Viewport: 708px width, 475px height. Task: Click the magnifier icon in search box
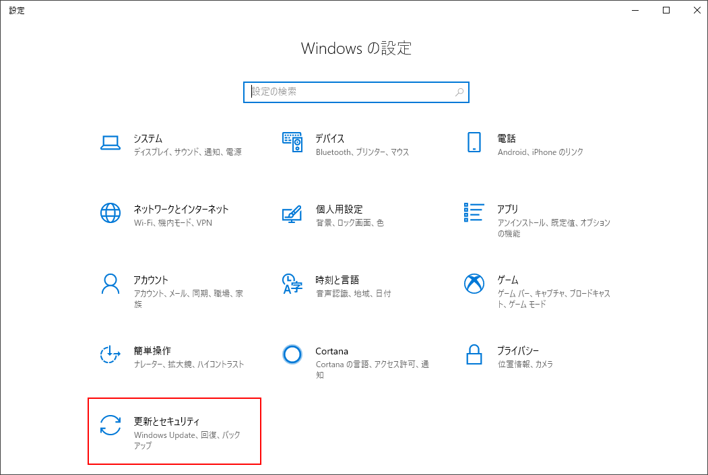pyautogui.click(x=459, y=92)
